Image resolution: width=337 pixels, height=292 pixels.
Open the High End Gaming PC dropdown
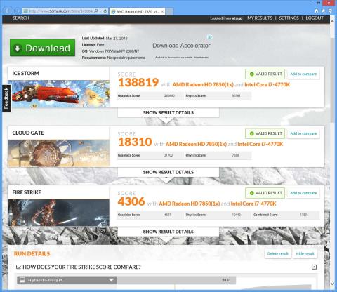pyautogui.click(x=67, y=280)
